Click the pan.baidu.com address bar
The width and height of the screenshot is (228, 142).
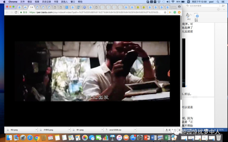click(x=93, y=12)
